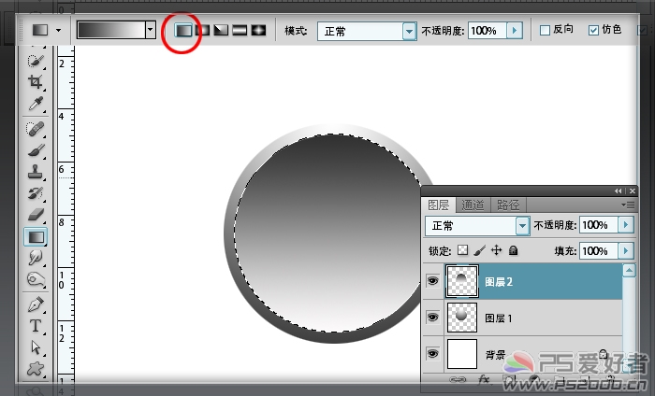Select the Dodge tool

pos(36,279)
